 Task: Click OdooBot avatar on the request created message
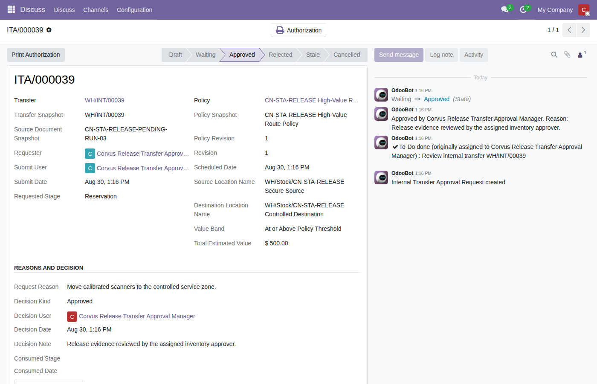click(381, 177)
